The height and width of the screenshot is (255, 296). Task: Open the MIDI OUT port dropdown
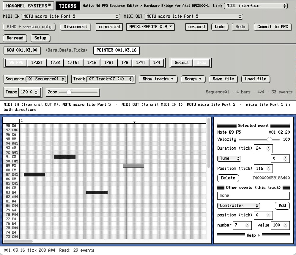coord(193,16)
